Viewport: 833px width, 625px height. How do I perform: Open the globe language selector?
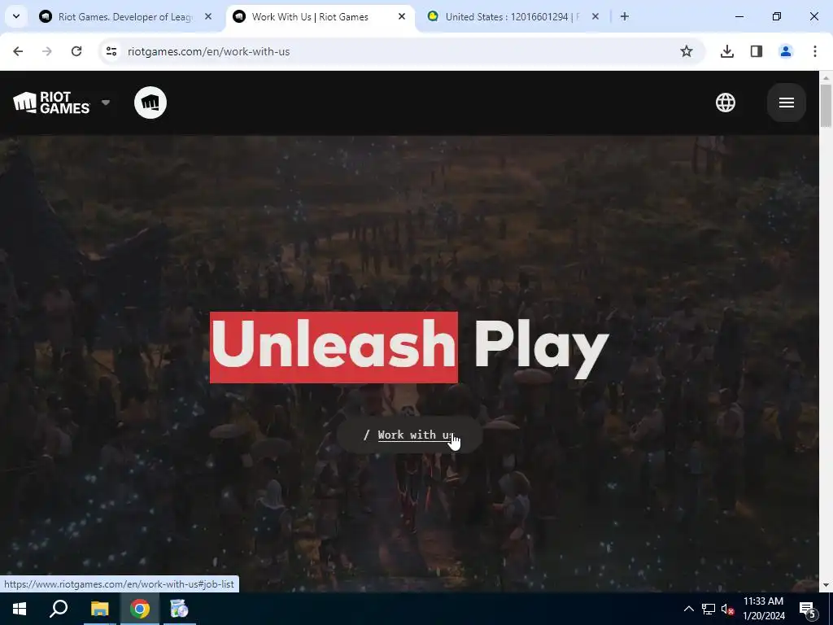[x=725, y=103]
